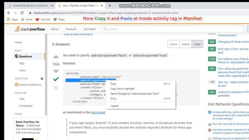This screenshot has width=249, height=140.
Task: Close the Android Studio Error tab
Action: click(52, 5)
